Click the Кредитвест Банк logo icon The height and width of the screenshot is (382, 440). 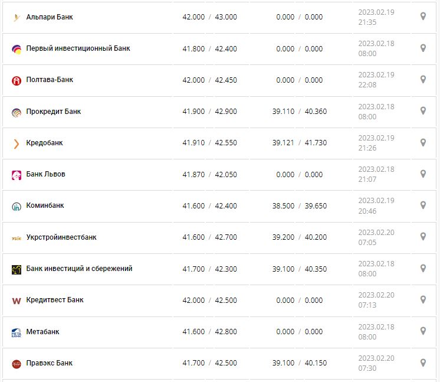[x=17, y=301]
